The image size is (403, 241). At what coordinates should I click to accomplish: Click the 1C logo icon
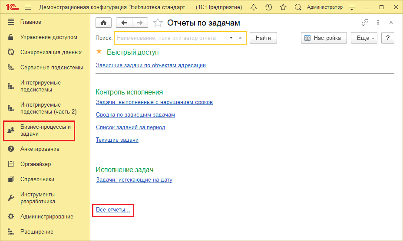tap(12, 7)
